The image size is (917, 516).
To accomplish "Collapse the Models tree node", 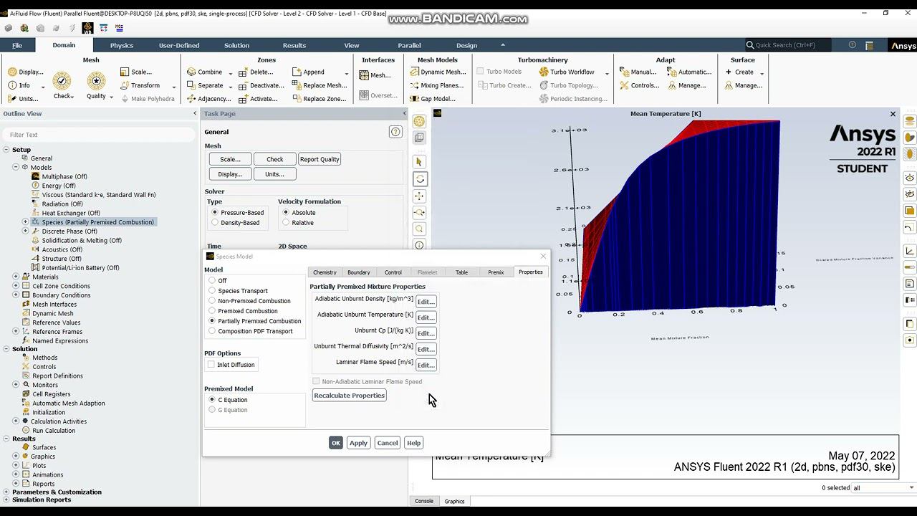I will point(16,167).
